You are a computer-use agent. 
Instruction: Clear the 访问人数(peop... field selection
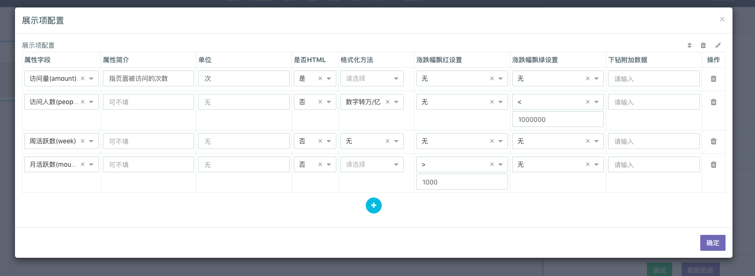(82, 102)
